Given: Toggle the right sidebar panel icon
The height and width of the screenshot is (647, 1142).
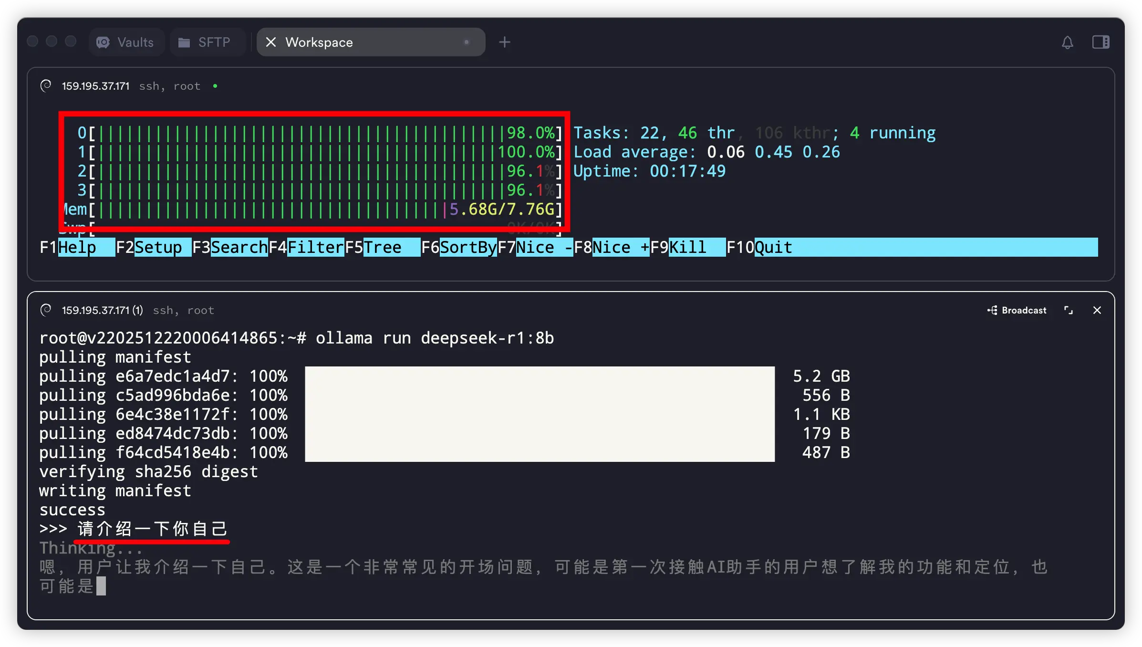Looking at the screenshot, I should 1100,42.
